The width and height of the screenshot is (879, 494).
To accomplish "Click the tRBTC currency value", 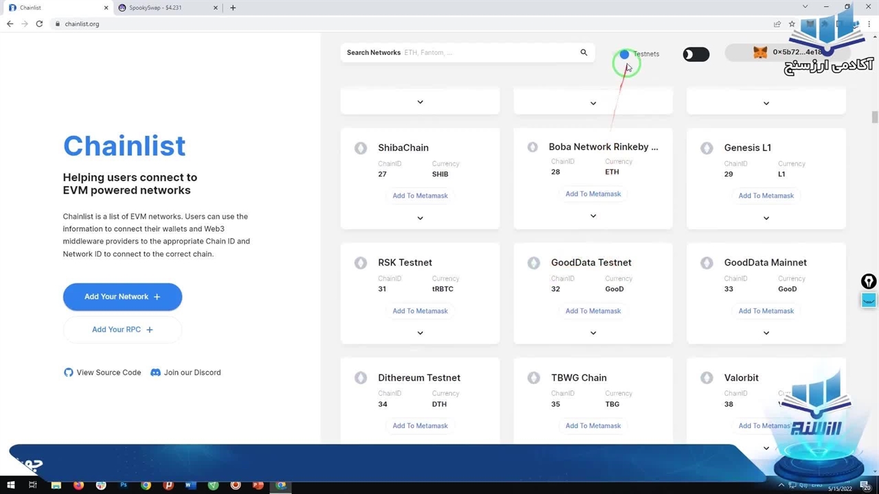I will 442,289.
